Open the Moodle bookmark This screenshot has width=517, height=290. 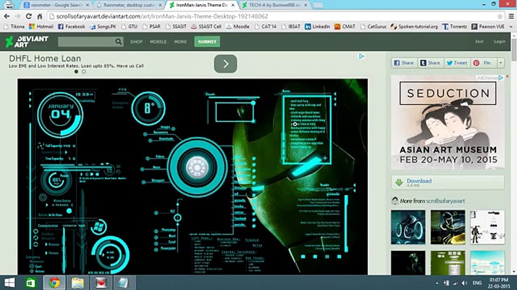point(238,27)
